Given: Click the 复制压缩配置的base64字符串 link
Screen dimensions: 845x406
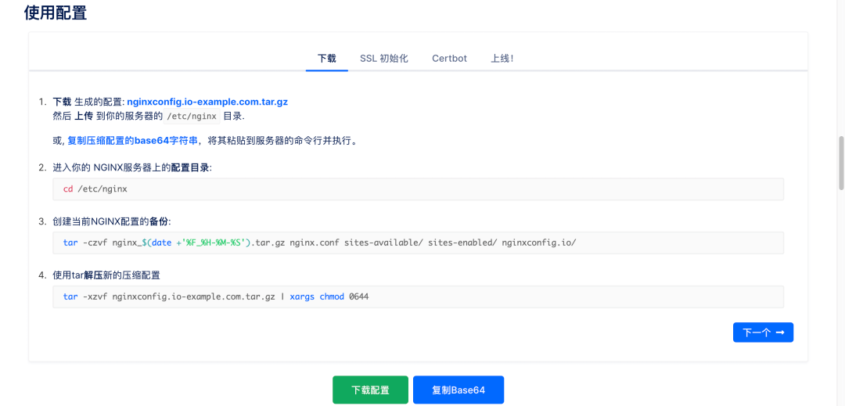Looking at the screenshot, I should (132, 141).
